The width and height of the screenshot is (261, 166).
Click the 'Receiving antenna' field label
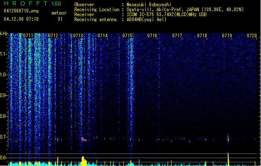pyautogui.click(x=95, y=20)
